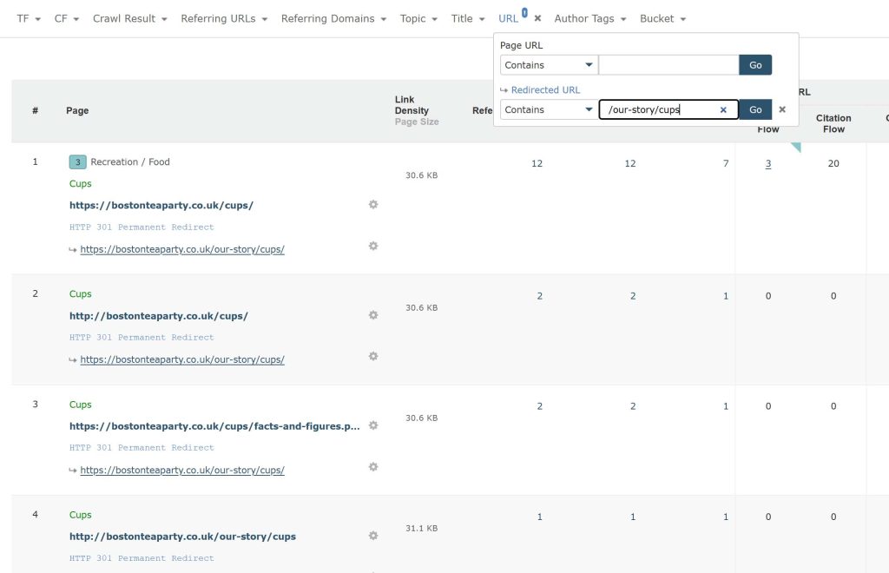This screenshot has height=573, width=889.
Task: Open the Referring Domains filter
Action: pos(333,19)
